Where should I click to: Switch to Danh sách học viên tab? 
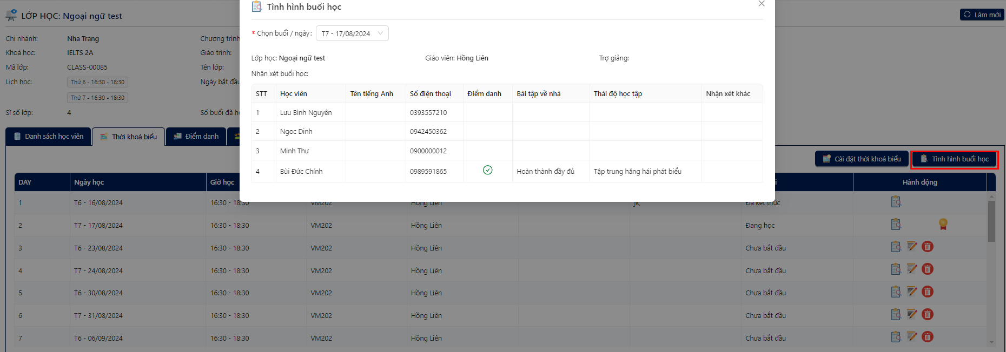tap(49, 137)
